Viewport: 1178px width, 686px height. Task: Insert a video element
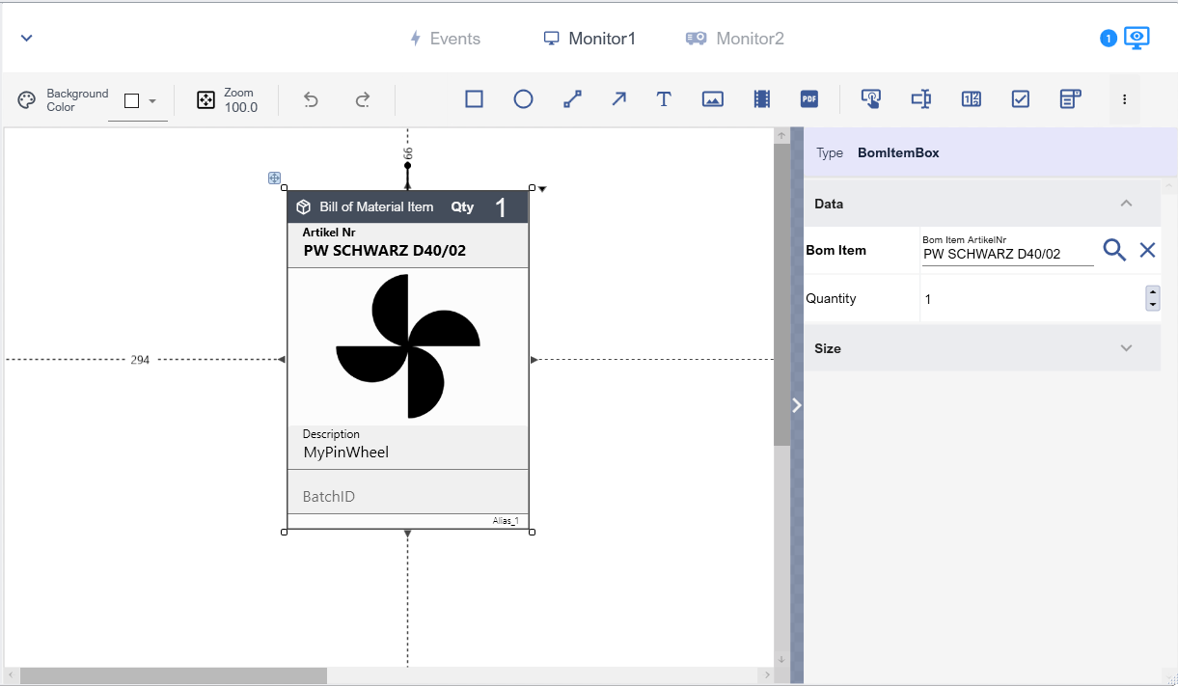point(762,99)
